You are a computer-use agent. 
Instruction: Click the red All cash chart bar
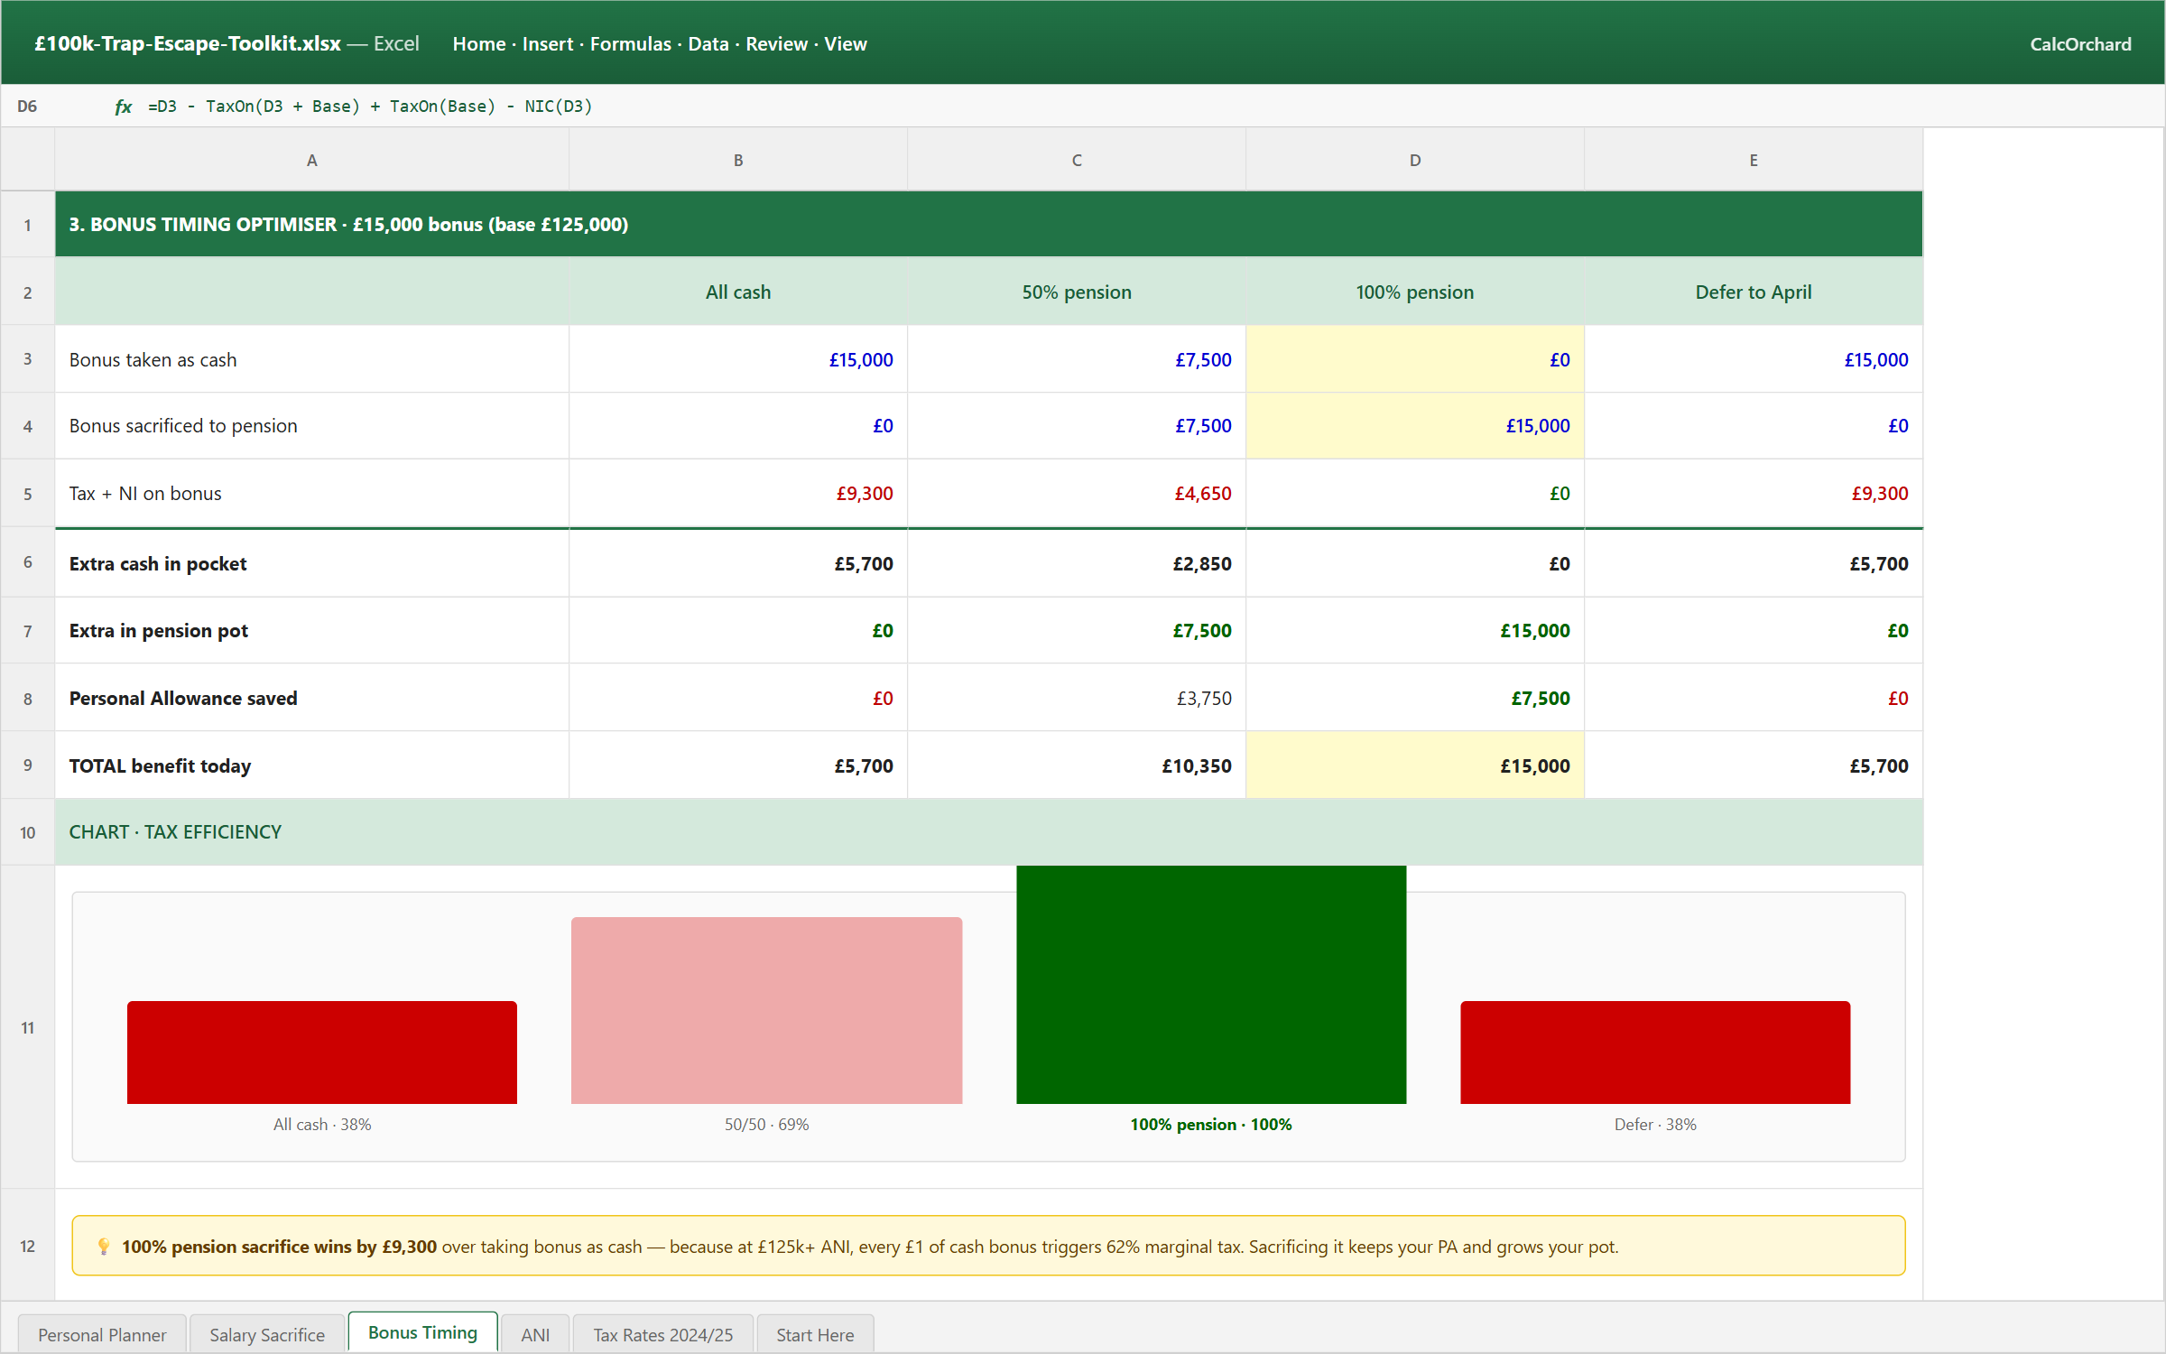322,1052
